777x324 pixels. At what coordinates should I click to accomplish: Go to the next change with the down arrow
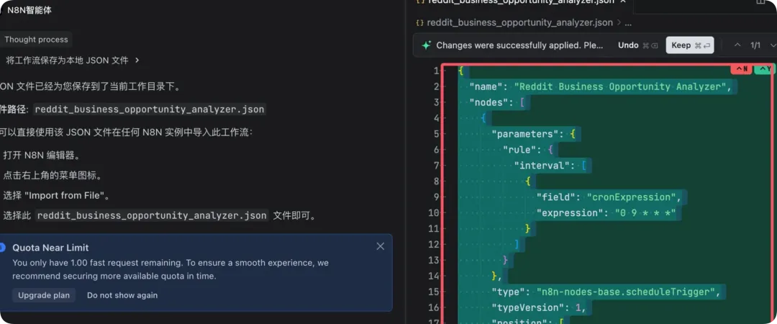click(773, 45)
